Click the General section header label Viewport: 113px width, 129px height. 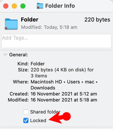pos(19,55)
